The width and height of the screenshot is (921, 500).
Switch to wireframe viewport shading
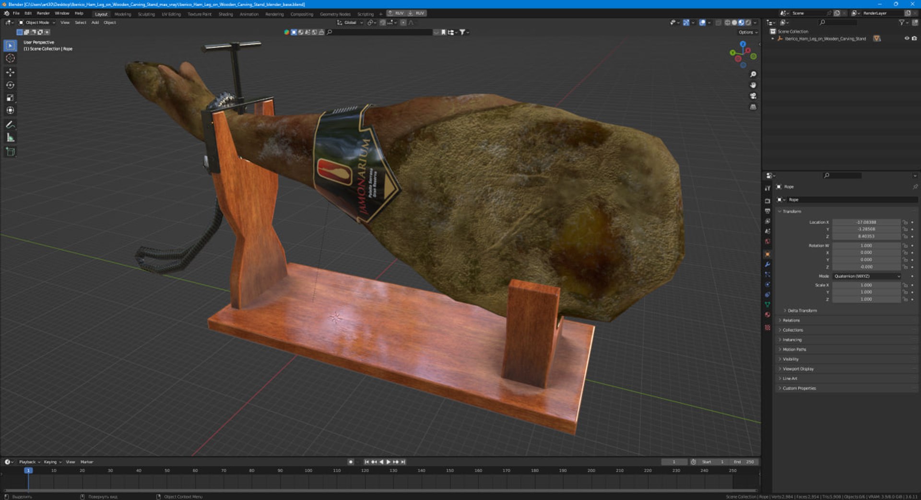(728, 23)
